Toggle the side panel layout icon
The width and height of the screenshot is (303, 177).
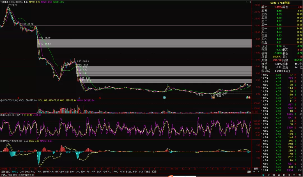(250, 2)
